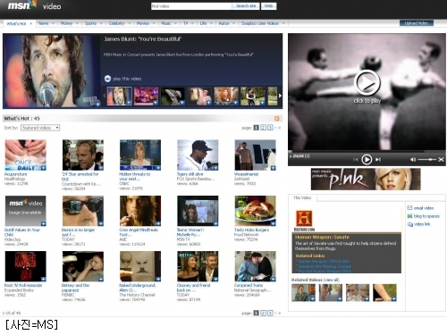
Task: Toggle fullscreen mode in video player
Action: point(441,160)
